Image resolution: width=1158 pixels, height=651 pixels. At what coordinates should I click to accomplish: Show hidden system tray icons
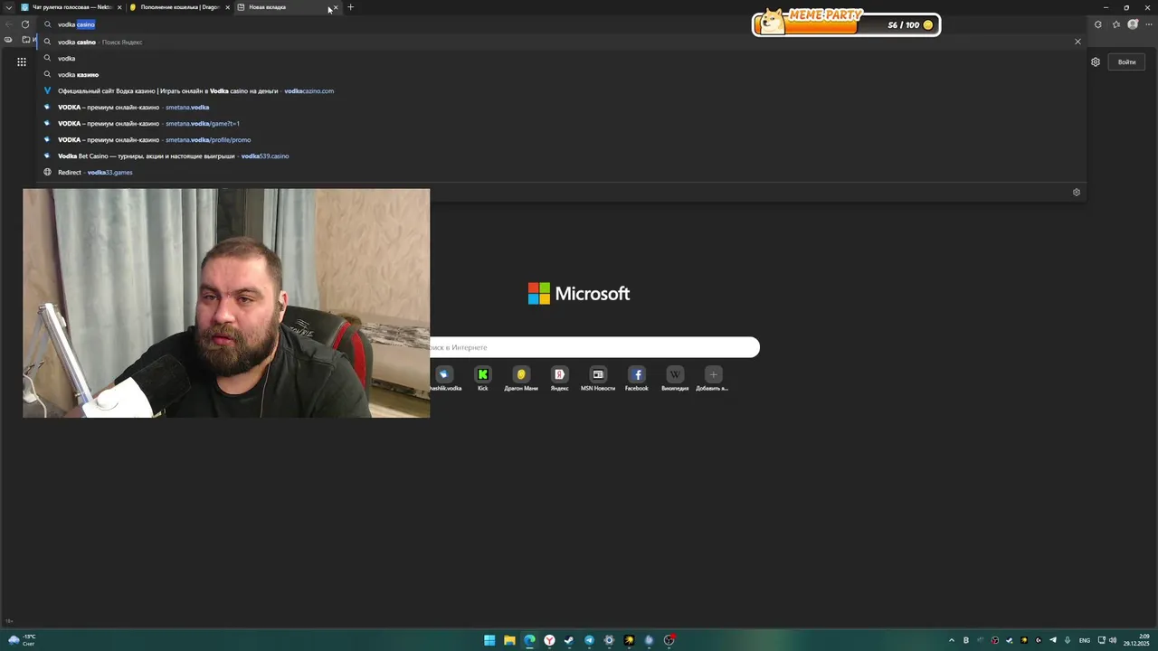(951, 640)
